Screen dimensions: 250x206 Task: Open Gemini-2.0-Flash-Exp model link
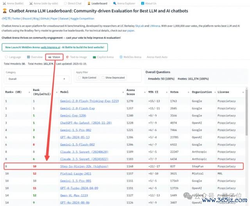point(77,108)
